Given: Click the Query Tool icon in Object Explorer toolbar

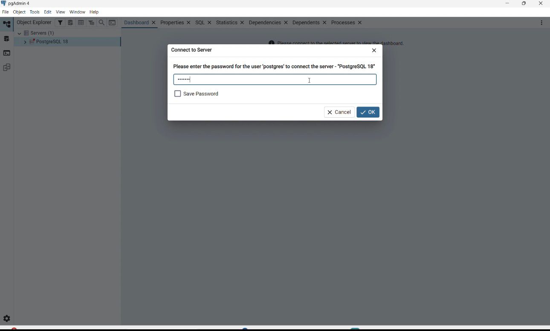Looking at the screenshot, I should [x=70, y=23].
